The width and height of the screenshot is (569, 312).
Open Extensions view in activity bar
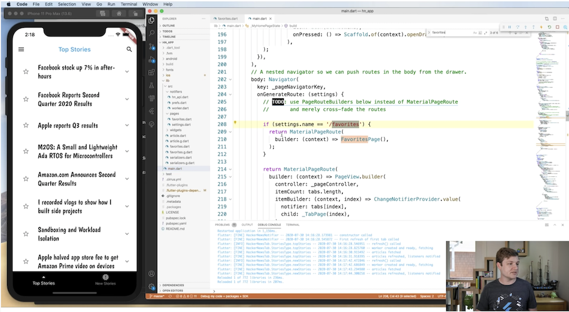(x=151, y=72)
